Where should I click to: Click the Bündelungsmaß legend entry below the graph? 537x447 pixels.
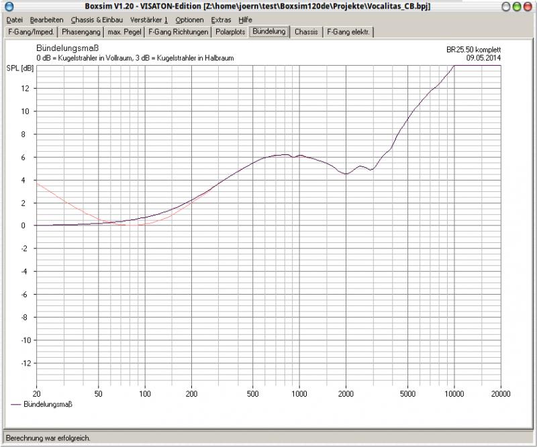(47, 404)
